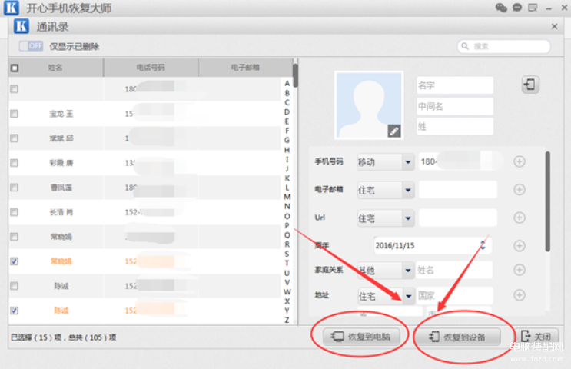Click the export contact icon beside name fields
Image resolution: width=571 pixels, height=369 pixels.
(530, 85)
